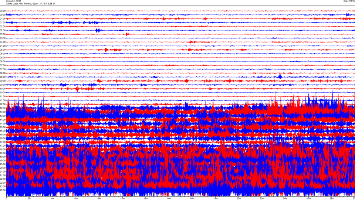Click the "09:30" time label
355x200 pixels.
pyautogui.click(x=3, y=84)
